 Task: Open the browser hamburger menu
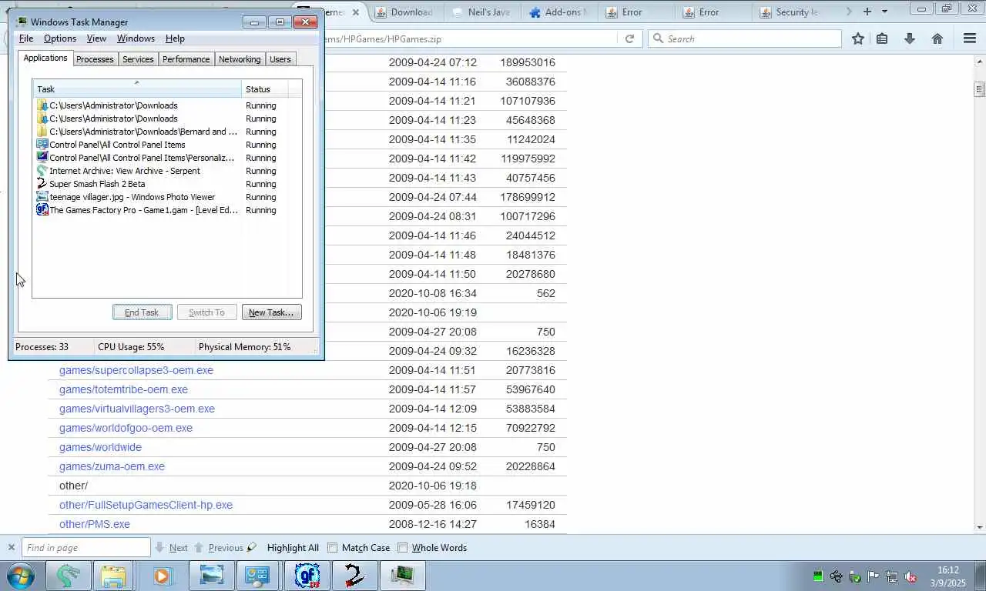[970, 38]
